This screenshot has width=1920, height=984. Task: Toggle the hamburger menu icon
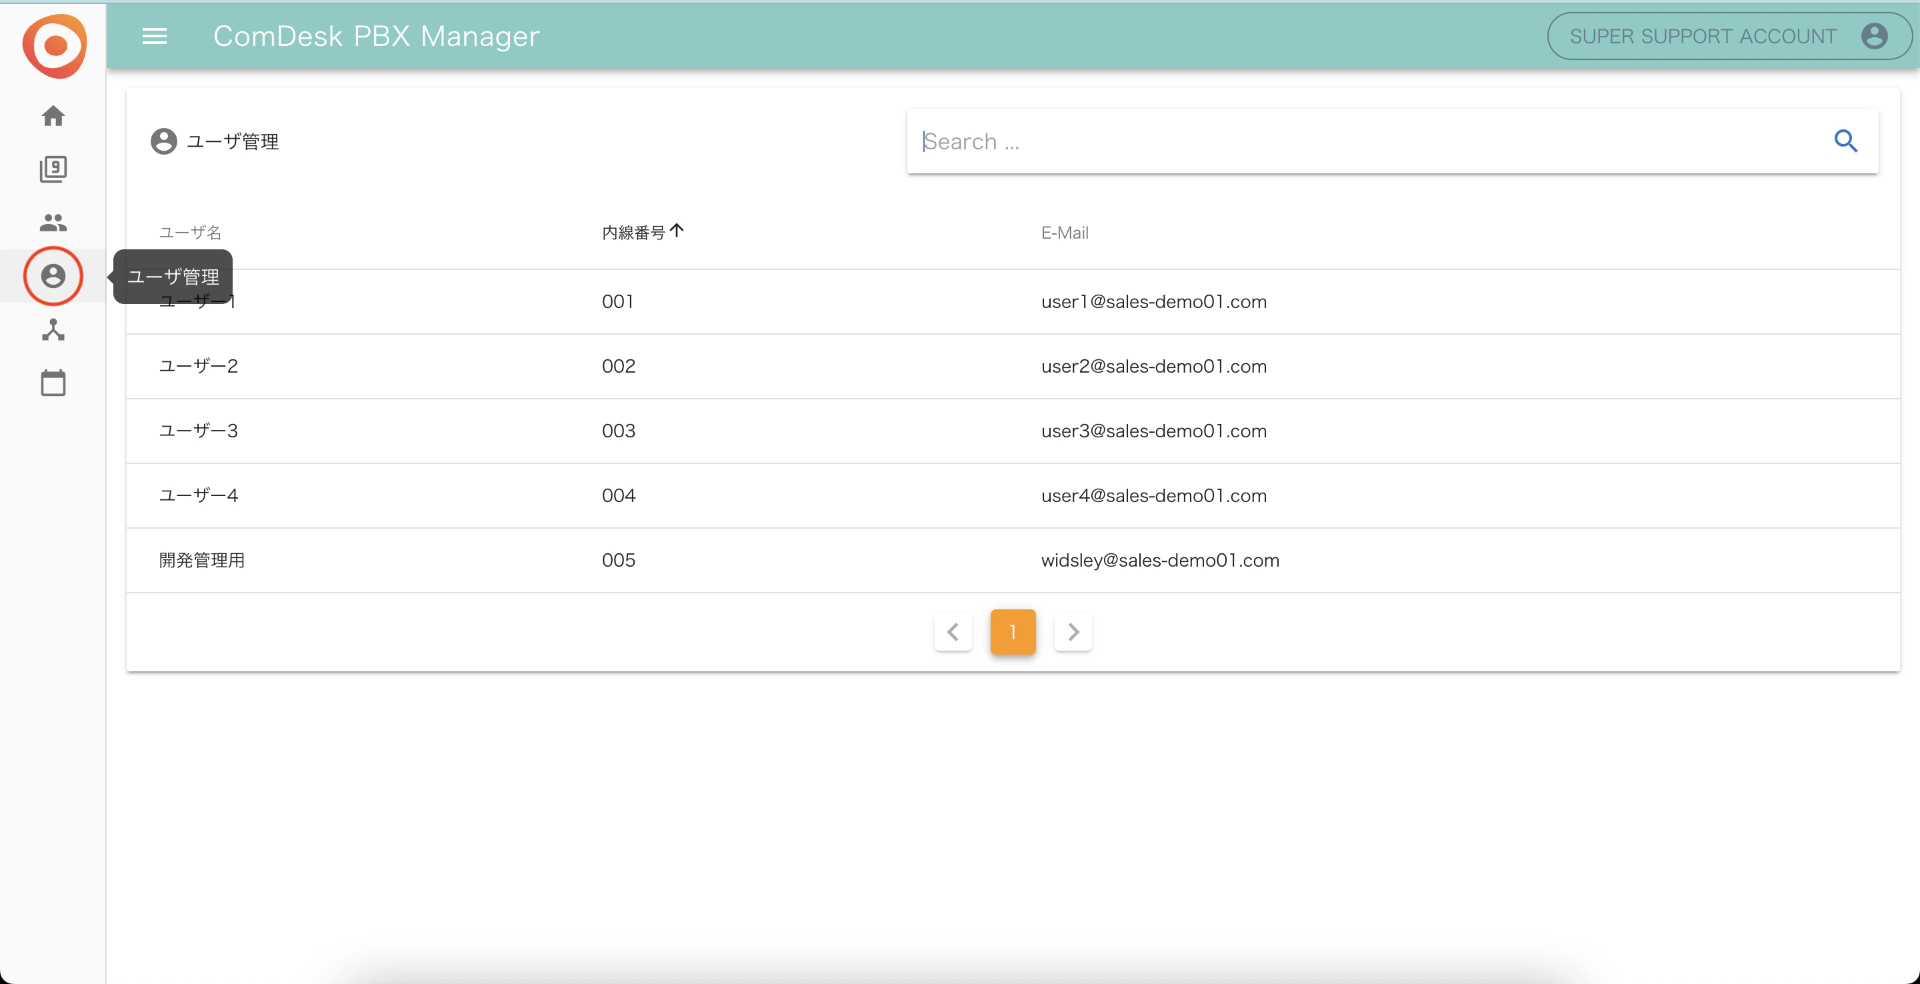coord(154,36)
